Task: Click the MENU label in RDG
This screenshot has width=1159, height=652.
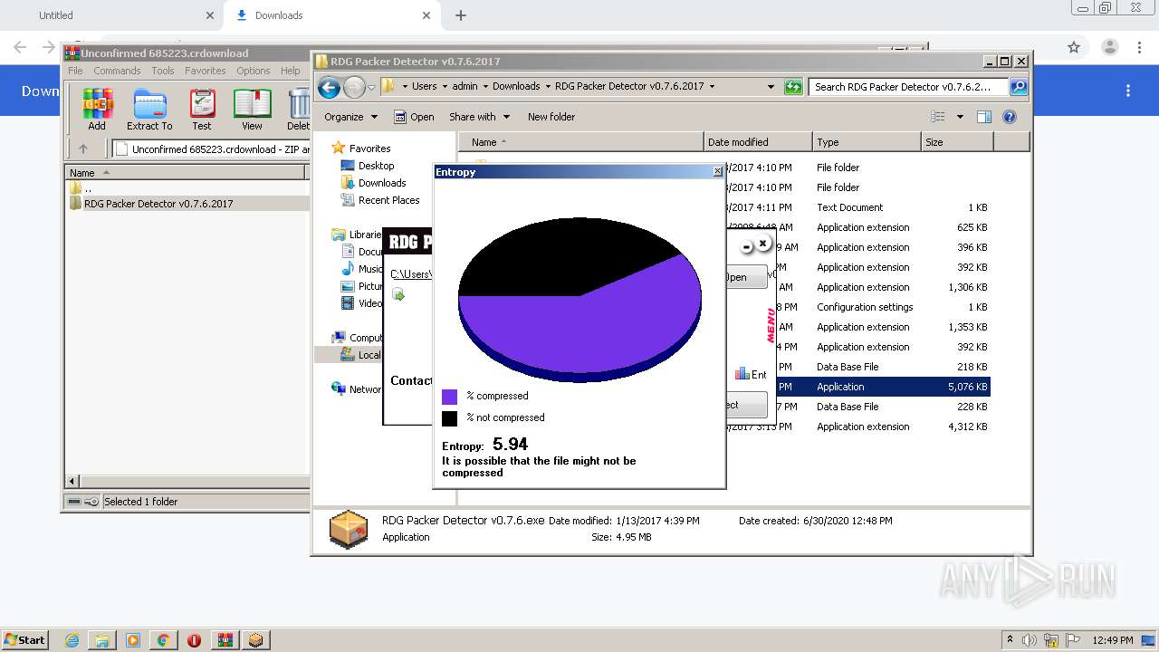Action: [x=771, y=325]
